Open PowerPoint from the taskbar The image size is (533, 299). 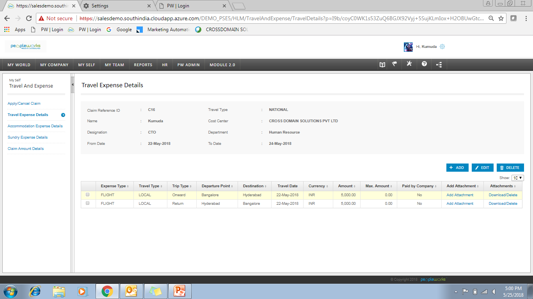[179, 291]
